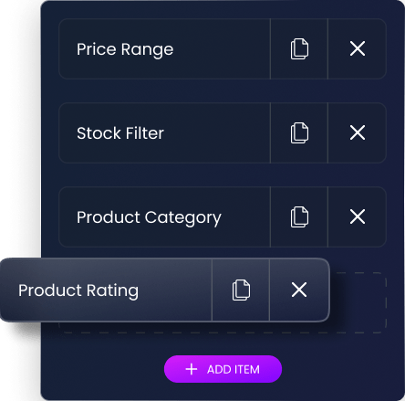The height and width of the screenshot is (401, 405).
Task: Duplicate the Price Range item
Action: 299,49
